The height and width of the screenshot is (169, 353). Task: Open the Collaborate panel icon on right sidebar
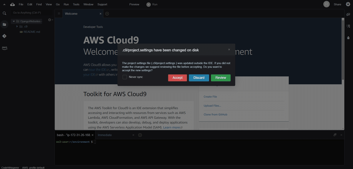coord(348,14)
